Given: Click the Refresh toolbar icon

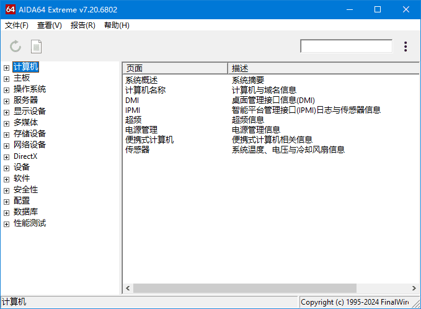Looking at the screenshot, I should click(x=16, y=47).
